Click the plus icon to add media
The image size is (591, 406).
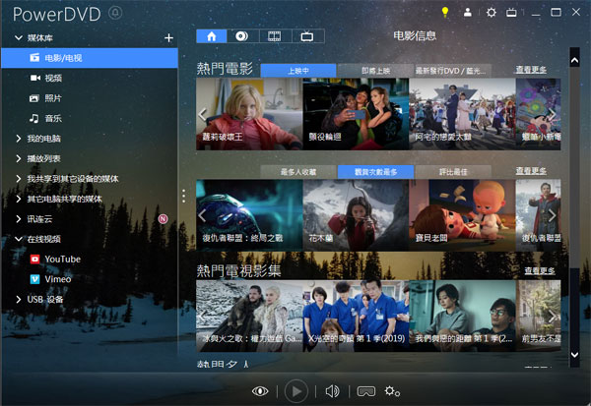click(x=168, y=37)
